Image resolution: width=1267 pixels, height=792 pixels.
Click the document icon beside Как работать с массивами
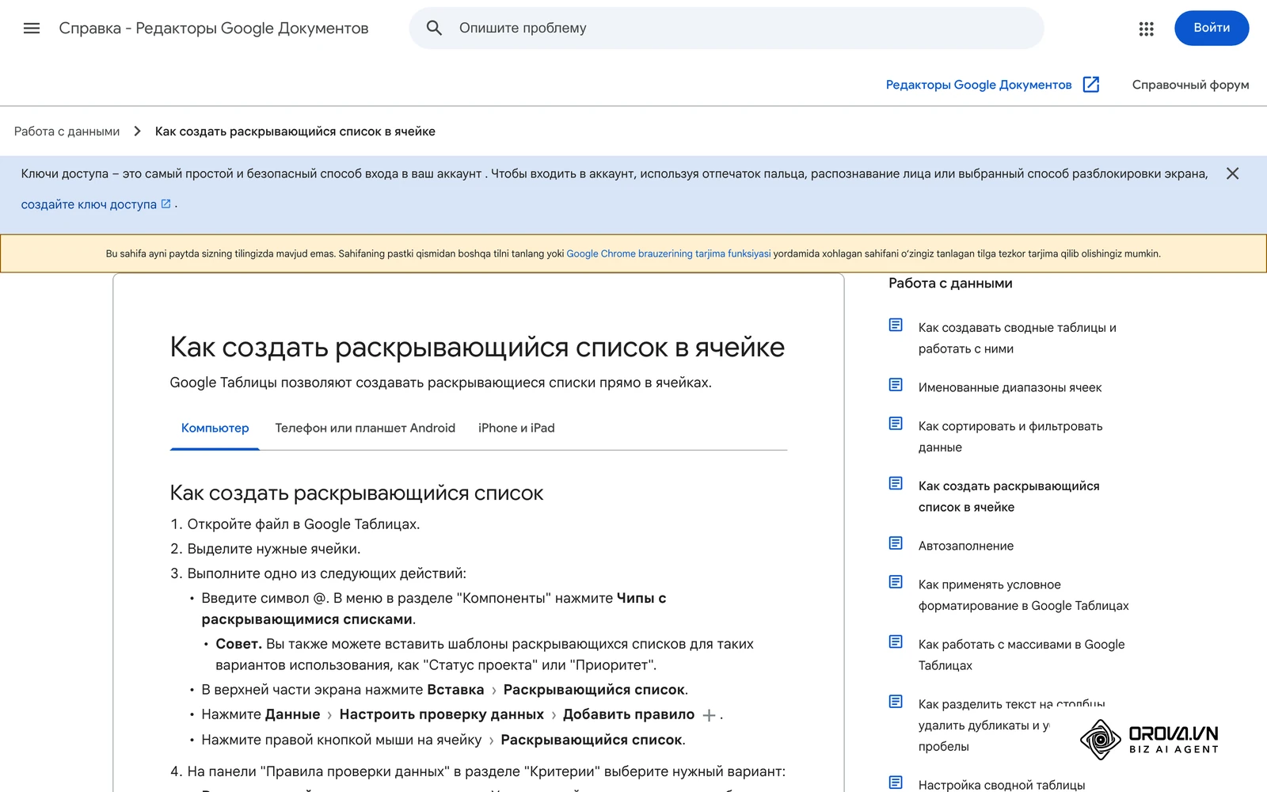(896, 642)
